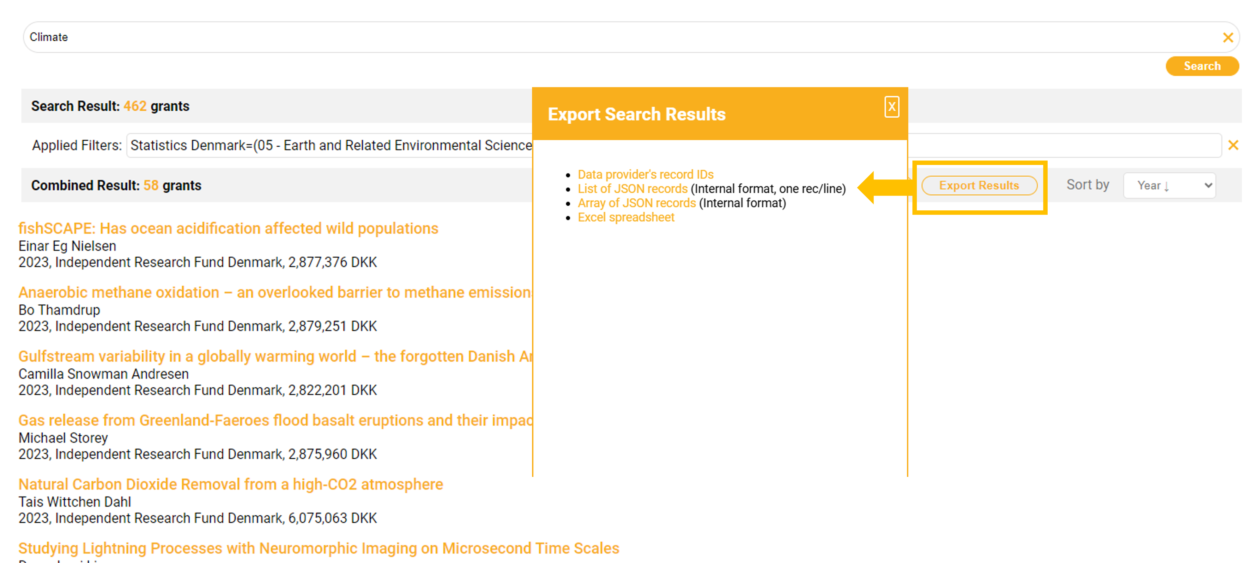1259x563 pixels.
Task: Remove applied filters with orange X icon
Action: tap(1232, 145)
